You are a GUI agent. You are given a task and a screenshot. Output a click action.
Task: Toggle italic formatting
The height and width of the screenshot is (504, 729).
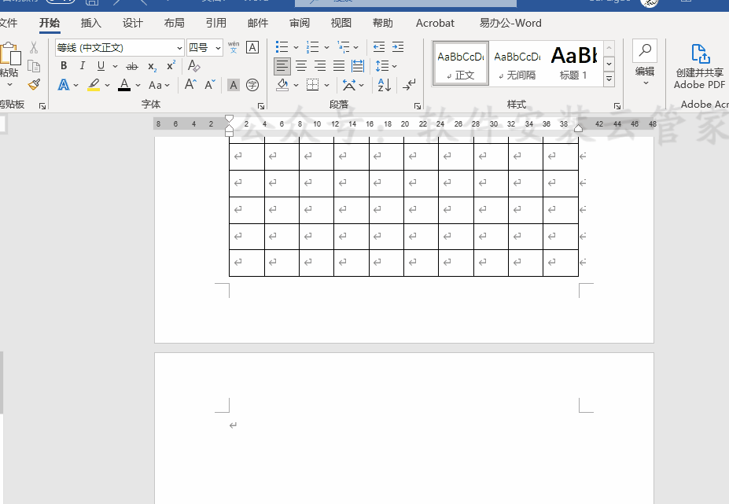83,66
